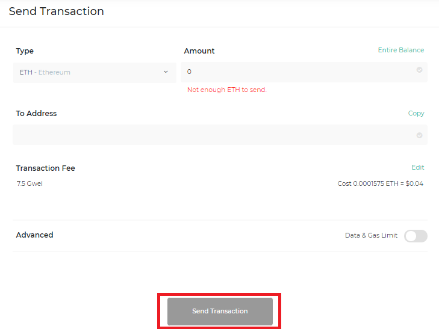
Task: Focus the To Address input box
Action: click(x=220, y=135)
